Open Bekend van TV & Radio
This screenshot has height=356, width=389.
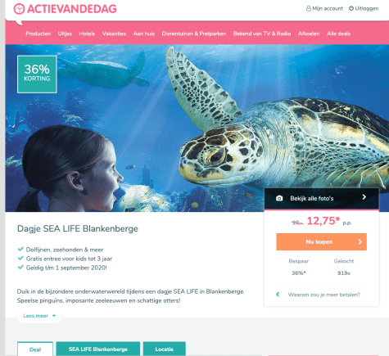coord(262,34)
